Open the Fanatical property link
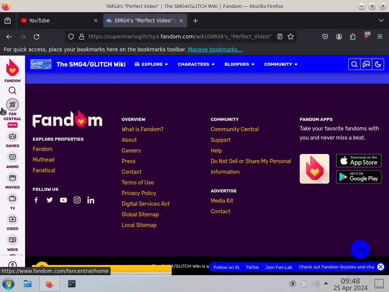Screen dimensions: 389x292 click(x=44, y=170)
